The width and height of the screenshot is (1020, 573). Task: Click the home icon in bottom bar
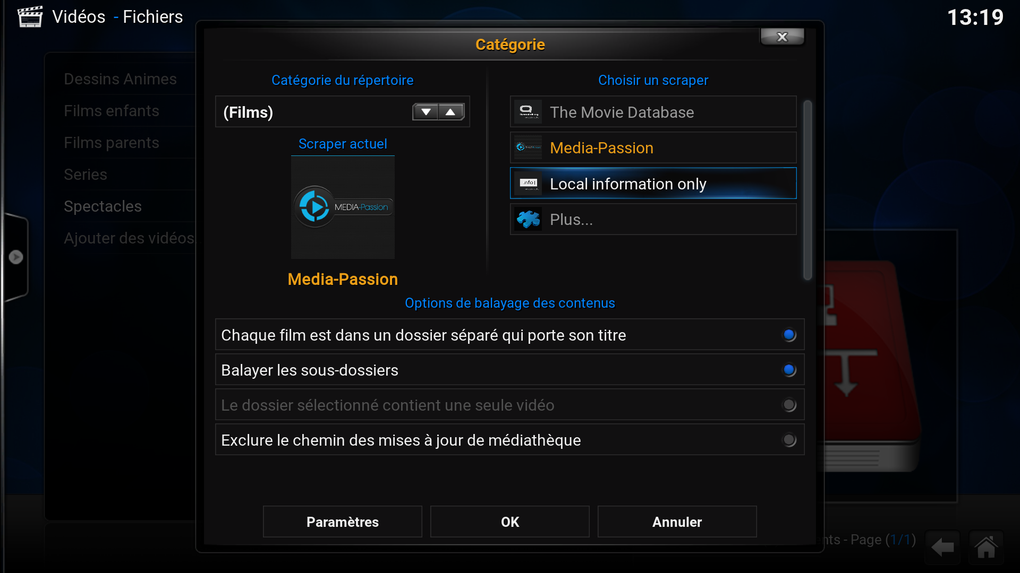[986, 547]
